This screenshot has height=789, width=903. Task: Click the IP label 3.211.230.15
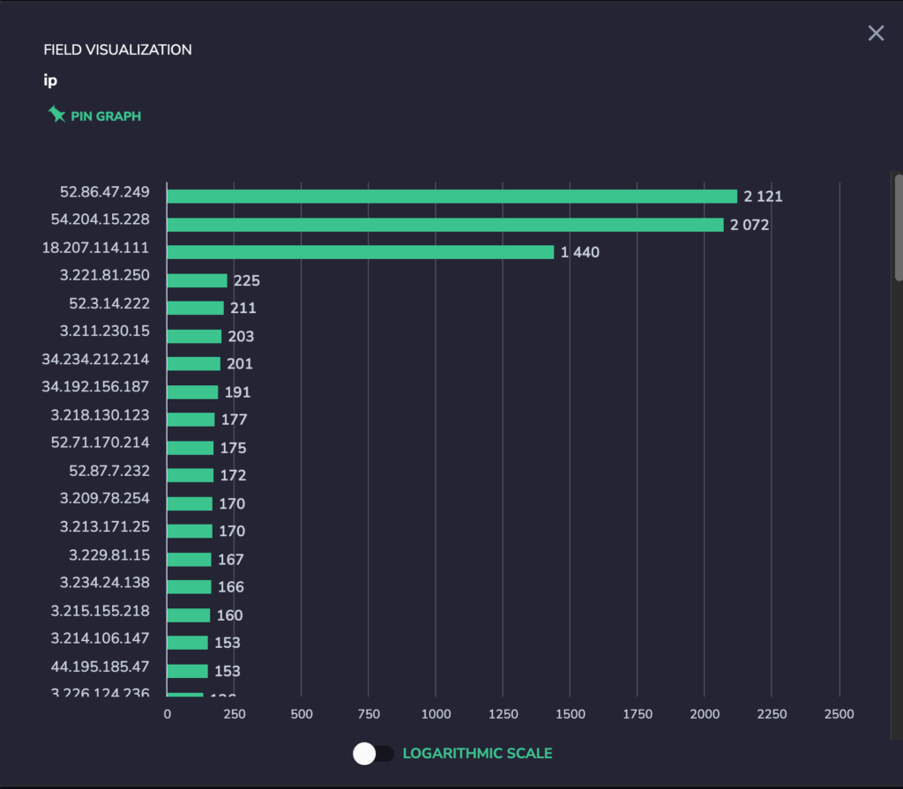coord(105,331)
